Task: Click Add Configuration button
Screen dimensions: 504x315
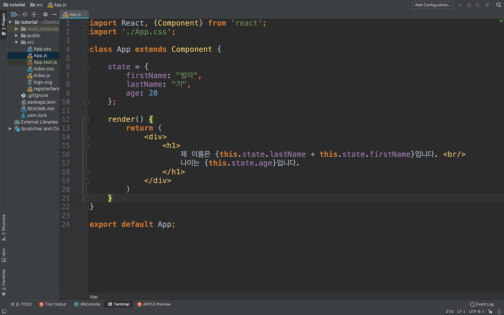Action: [433, 5]
